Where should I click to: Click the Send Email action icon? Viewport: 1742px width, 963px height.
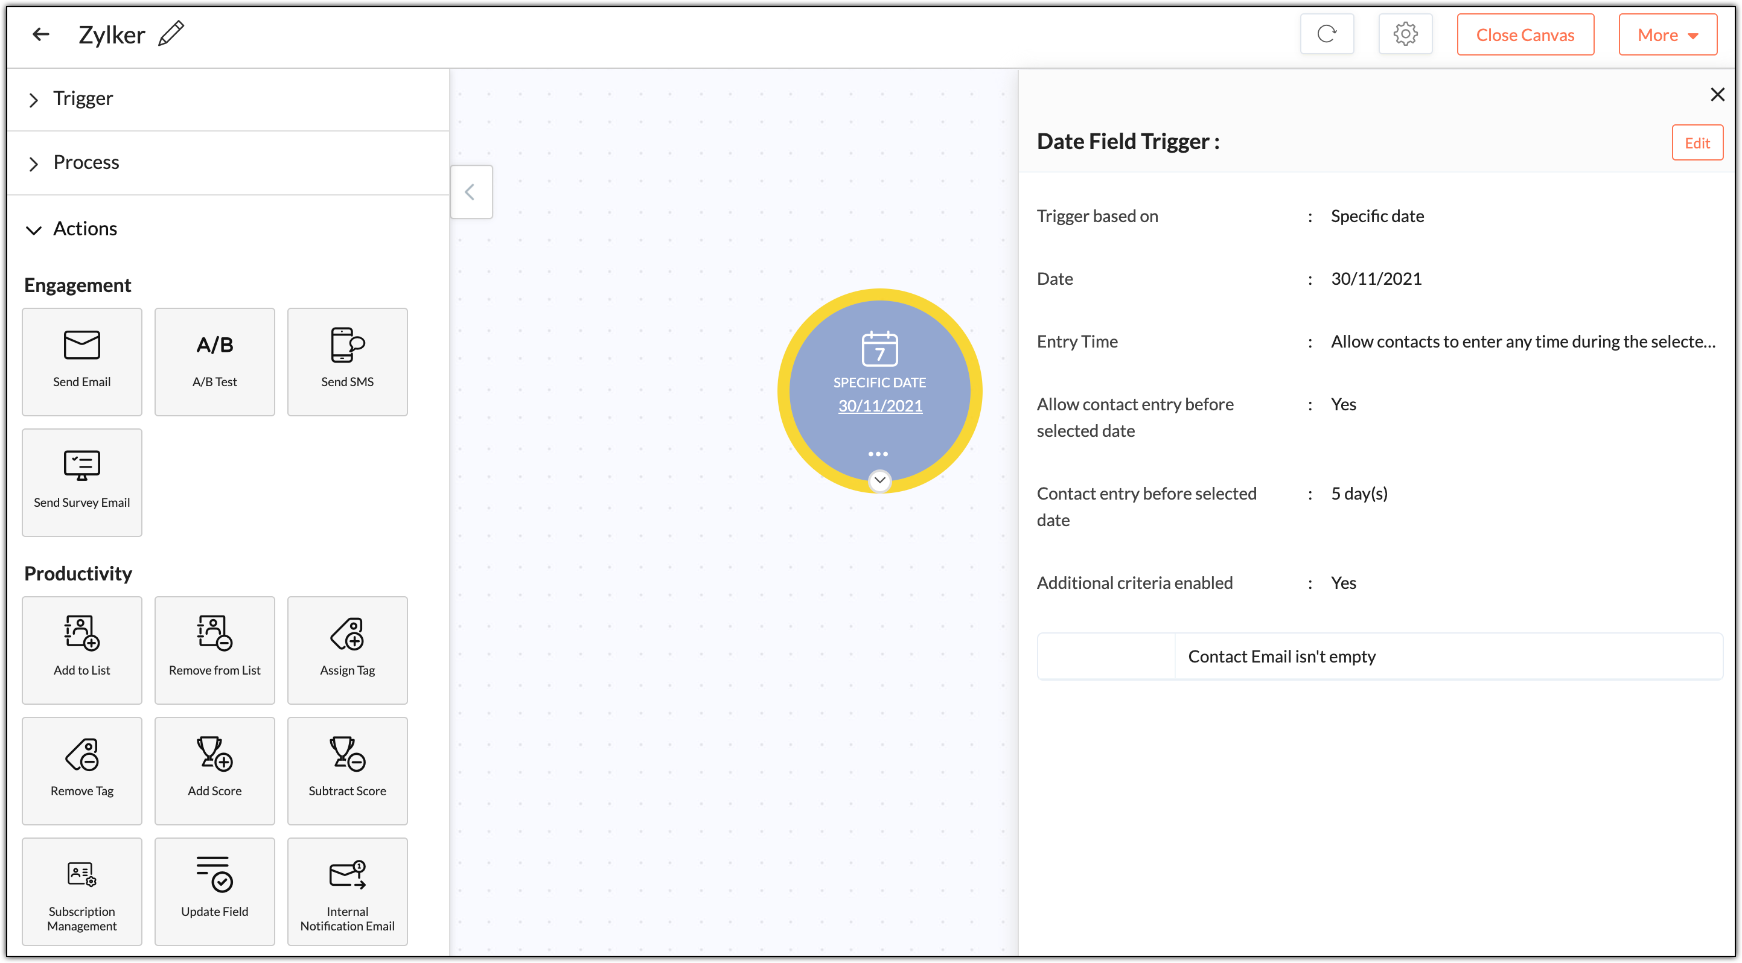[x=82, y=345]
